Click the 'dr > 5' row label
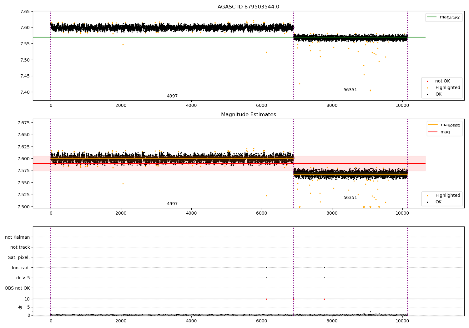 23,278
